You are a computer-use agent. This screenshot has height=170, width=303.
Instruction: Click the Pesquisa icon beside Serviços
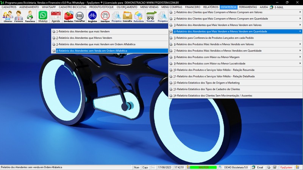tap(116, 17)
